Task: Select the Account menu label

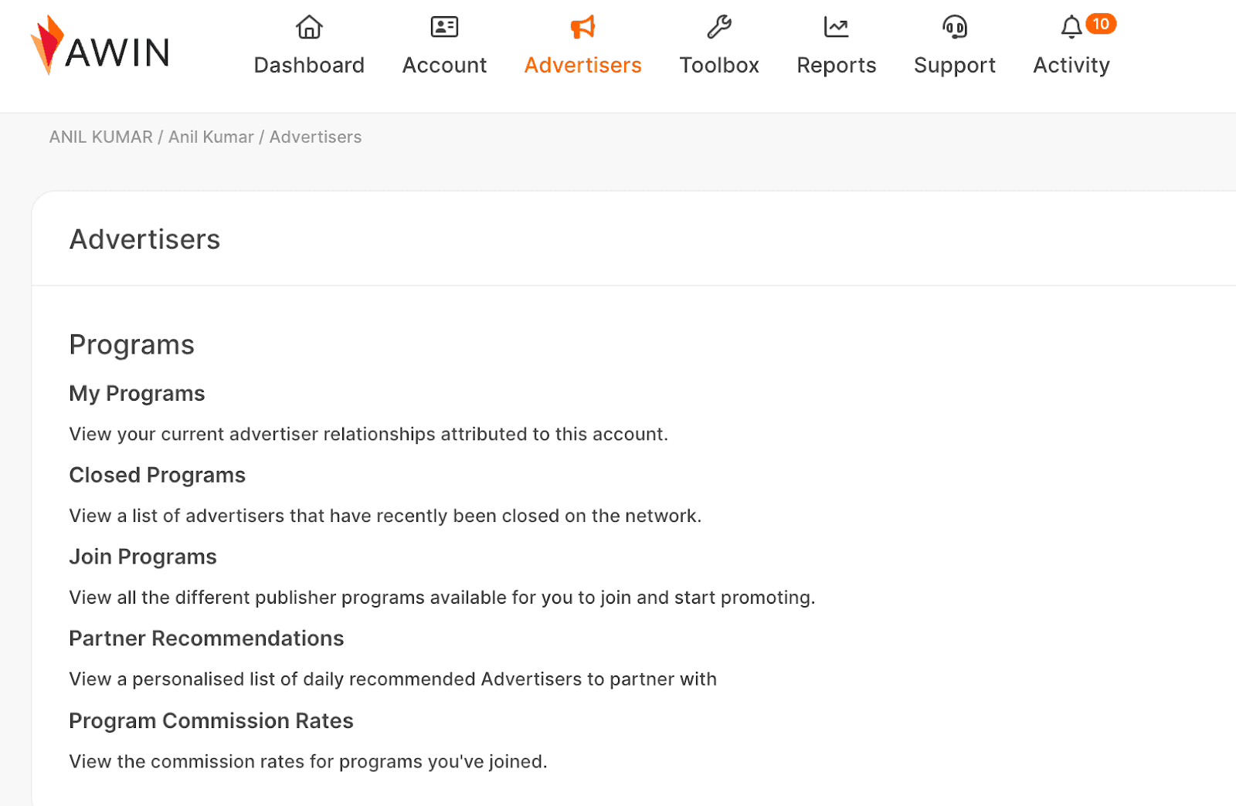Action: coord(444,66)
